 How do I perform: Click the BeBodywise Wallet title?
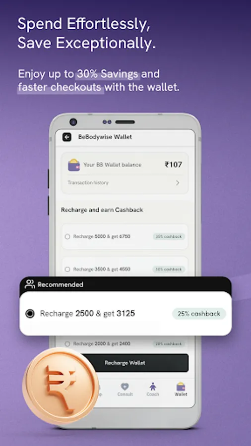click(x=105, y=137)
